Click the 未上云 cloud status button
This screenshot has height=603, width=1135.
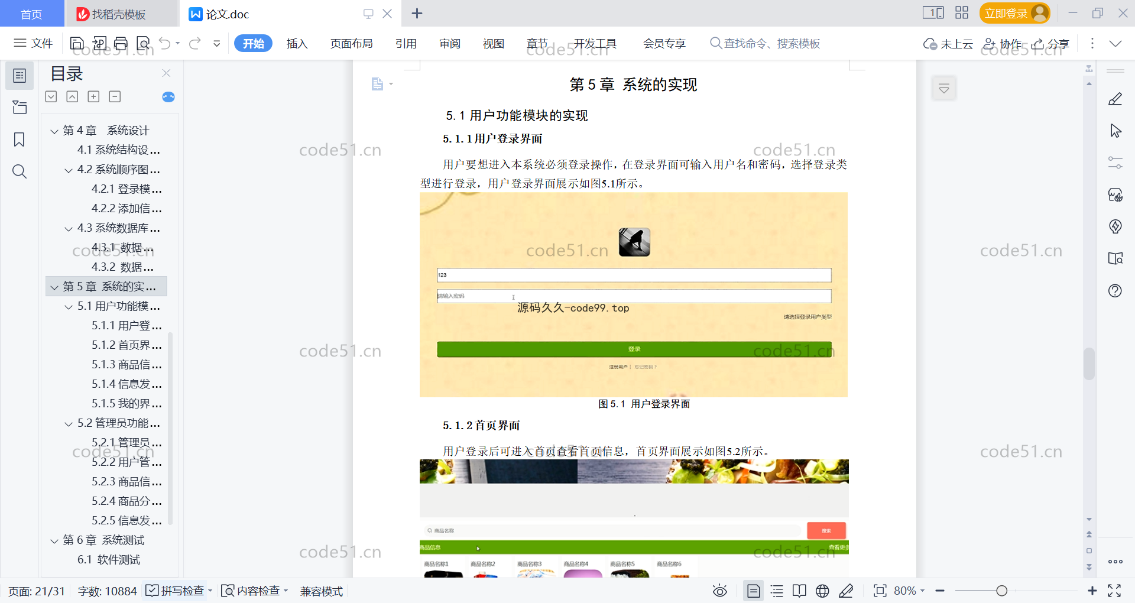pyautogui.click(x=948, y=44)
